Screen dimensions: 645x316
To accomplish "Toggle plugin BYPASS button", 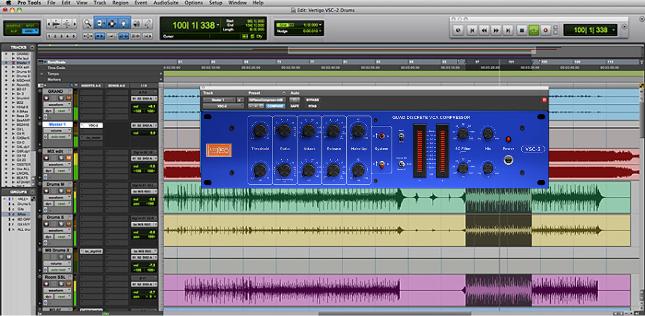I will [312, 100].
